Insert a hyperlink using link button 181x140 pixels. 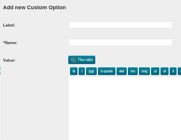click(91, 71)
